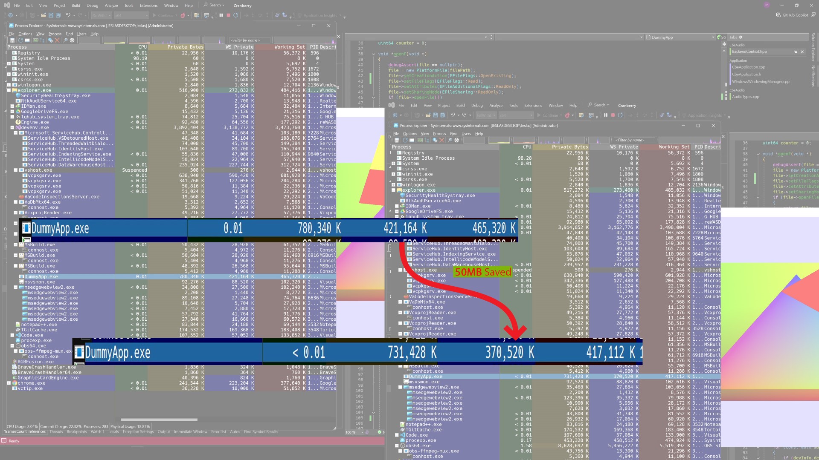
Task: Open System Information icon in left Process Explorer
Action: [x=35, y=40]
